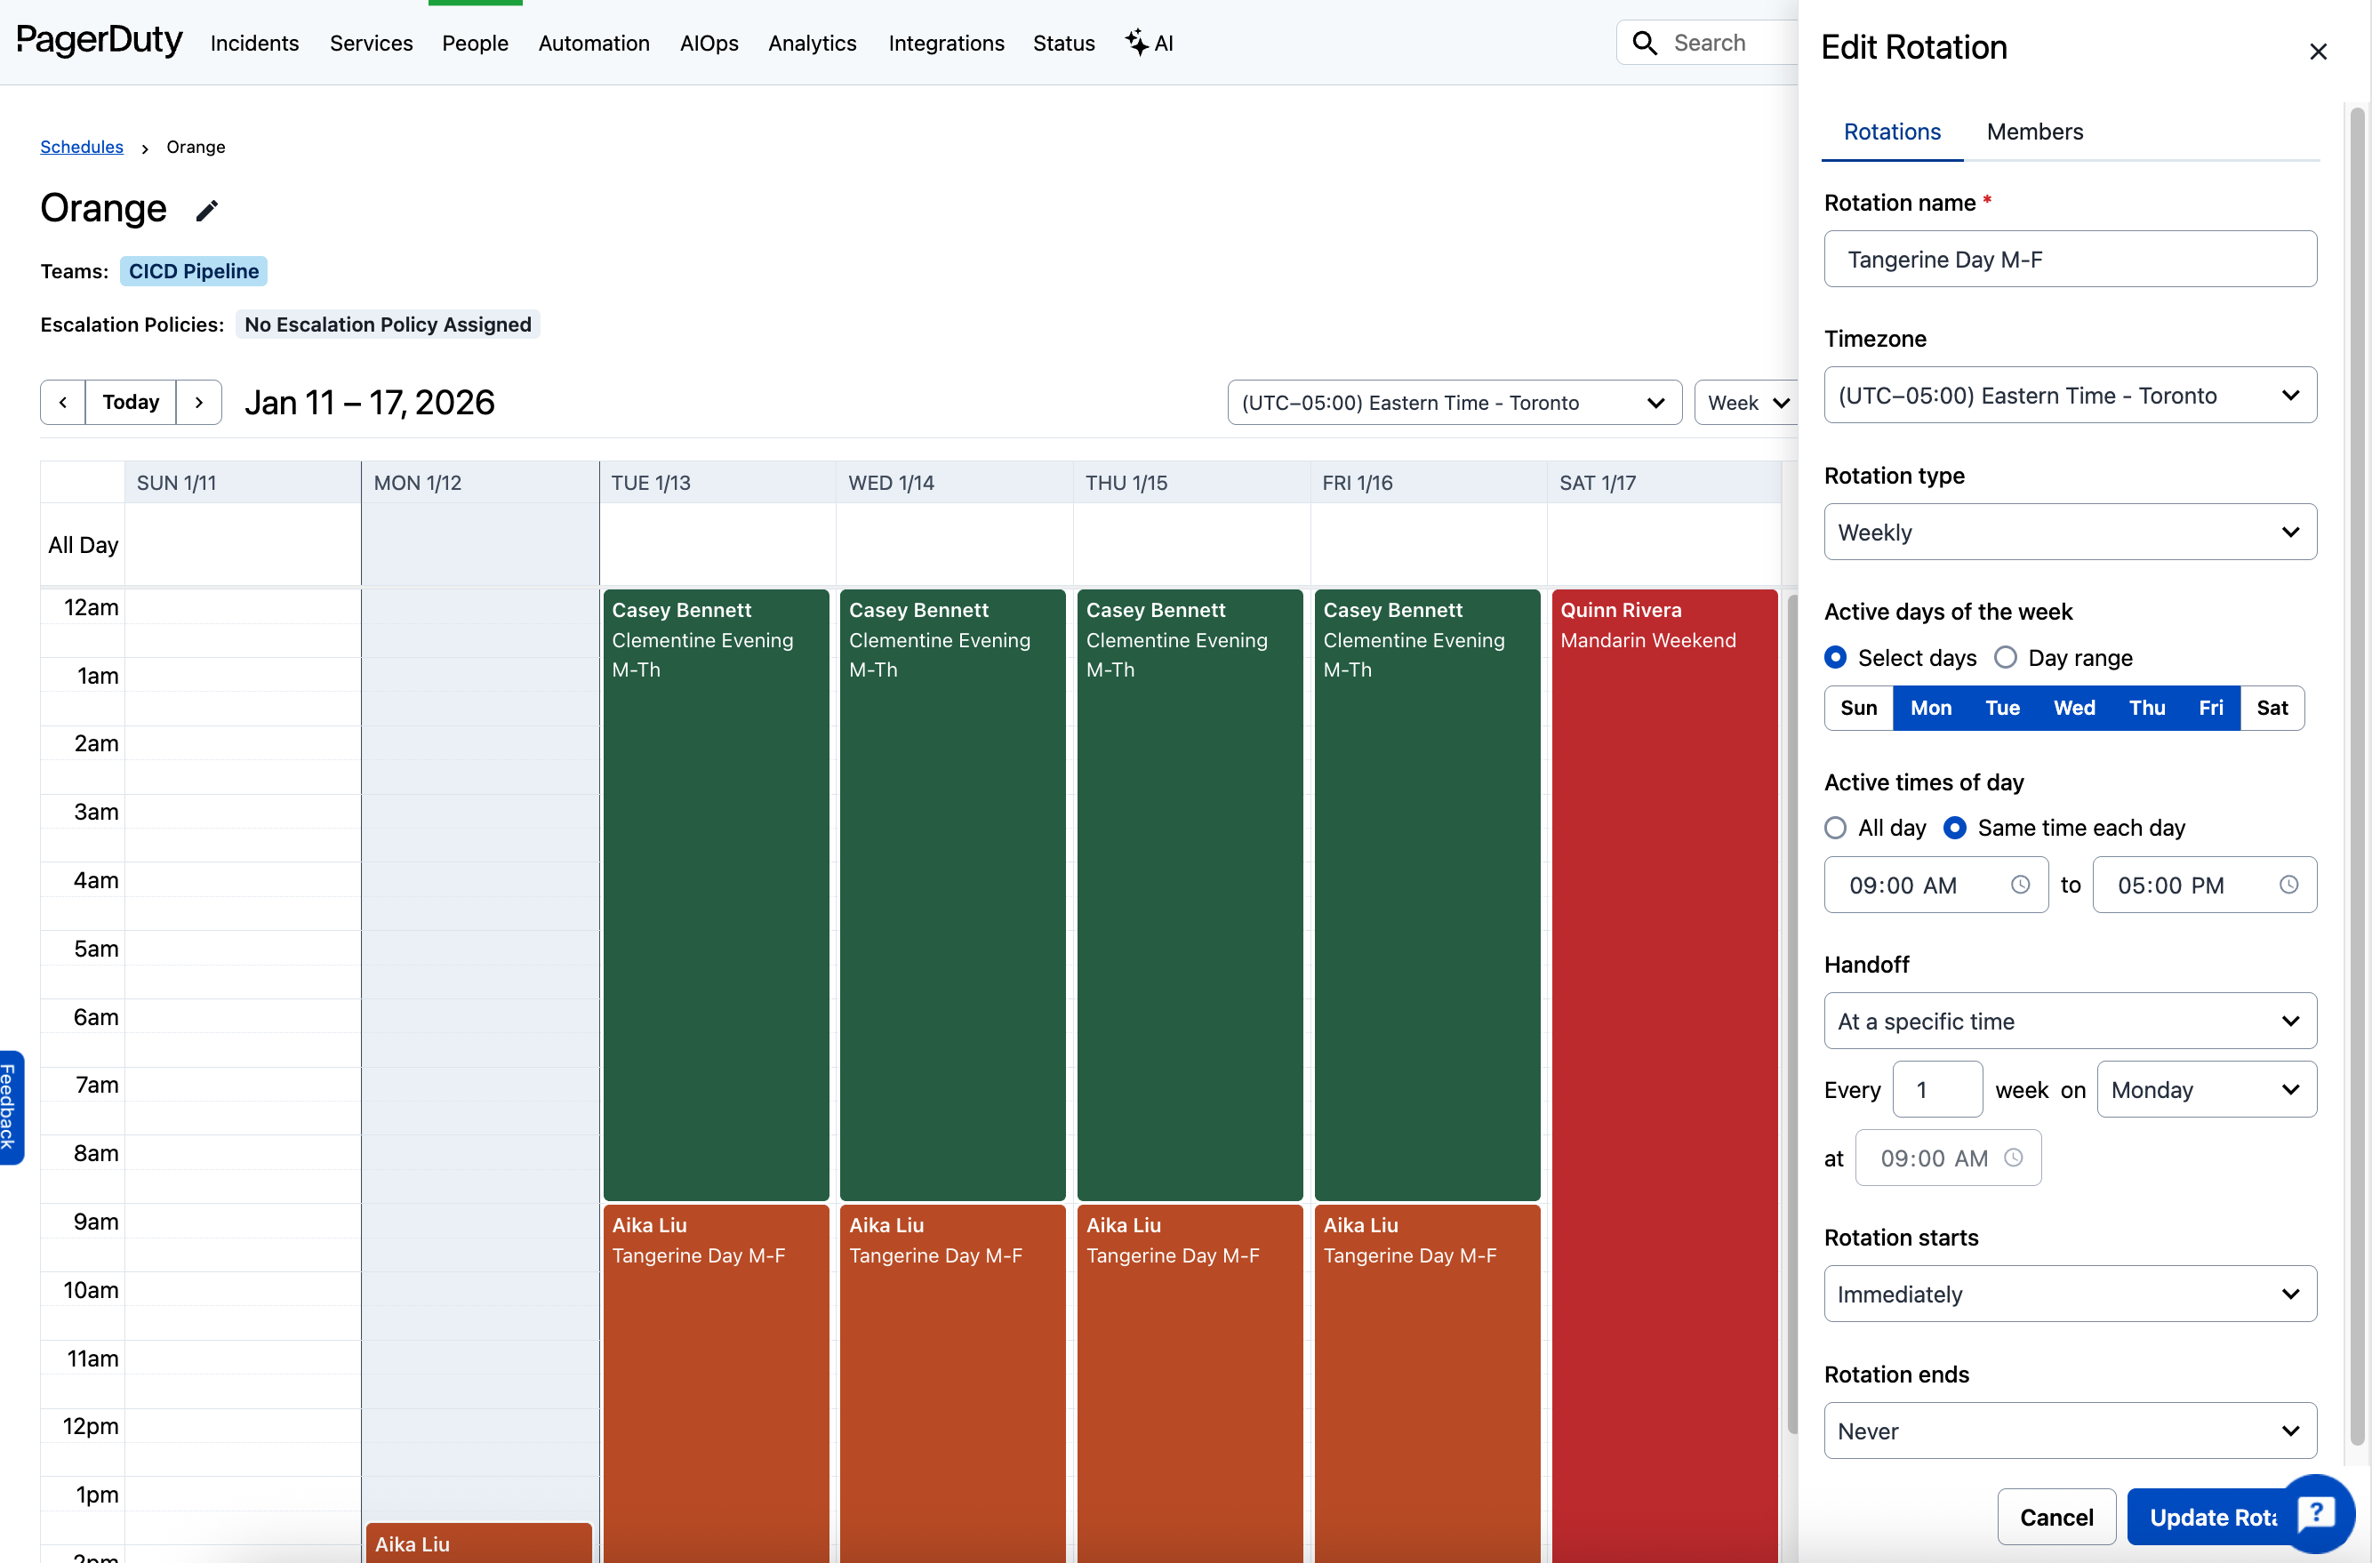Toggle Mon active day
The width and height of the screenshot is (2372, 1563).
pyautogui.click(x=1930, y=709)
